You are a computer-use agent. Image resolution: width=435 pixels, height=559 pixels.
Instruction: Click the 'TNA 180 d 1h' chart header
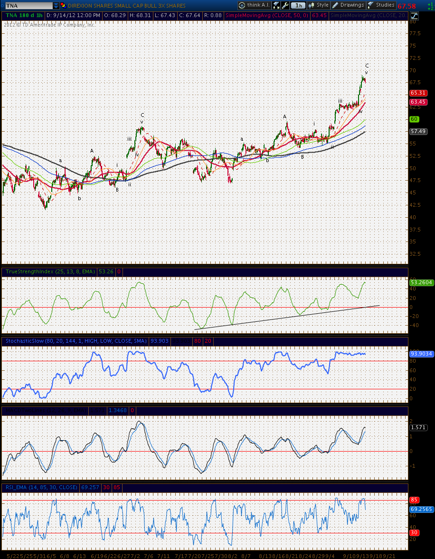coord(23,16)
